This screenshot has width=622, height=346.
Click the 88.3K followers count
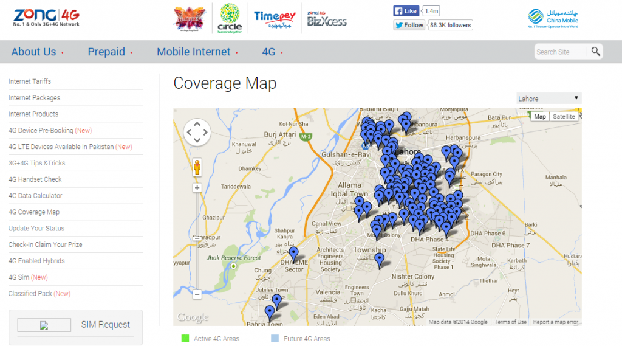click(450, 25)
